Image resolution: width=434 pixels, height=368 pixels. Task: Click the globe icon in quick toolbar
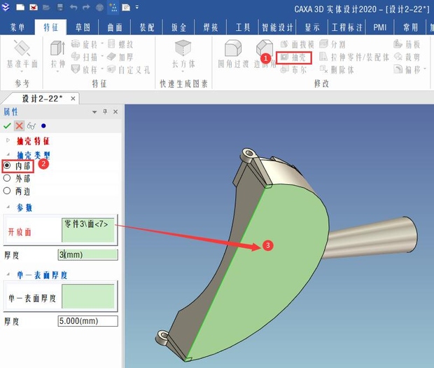point(99,8)
